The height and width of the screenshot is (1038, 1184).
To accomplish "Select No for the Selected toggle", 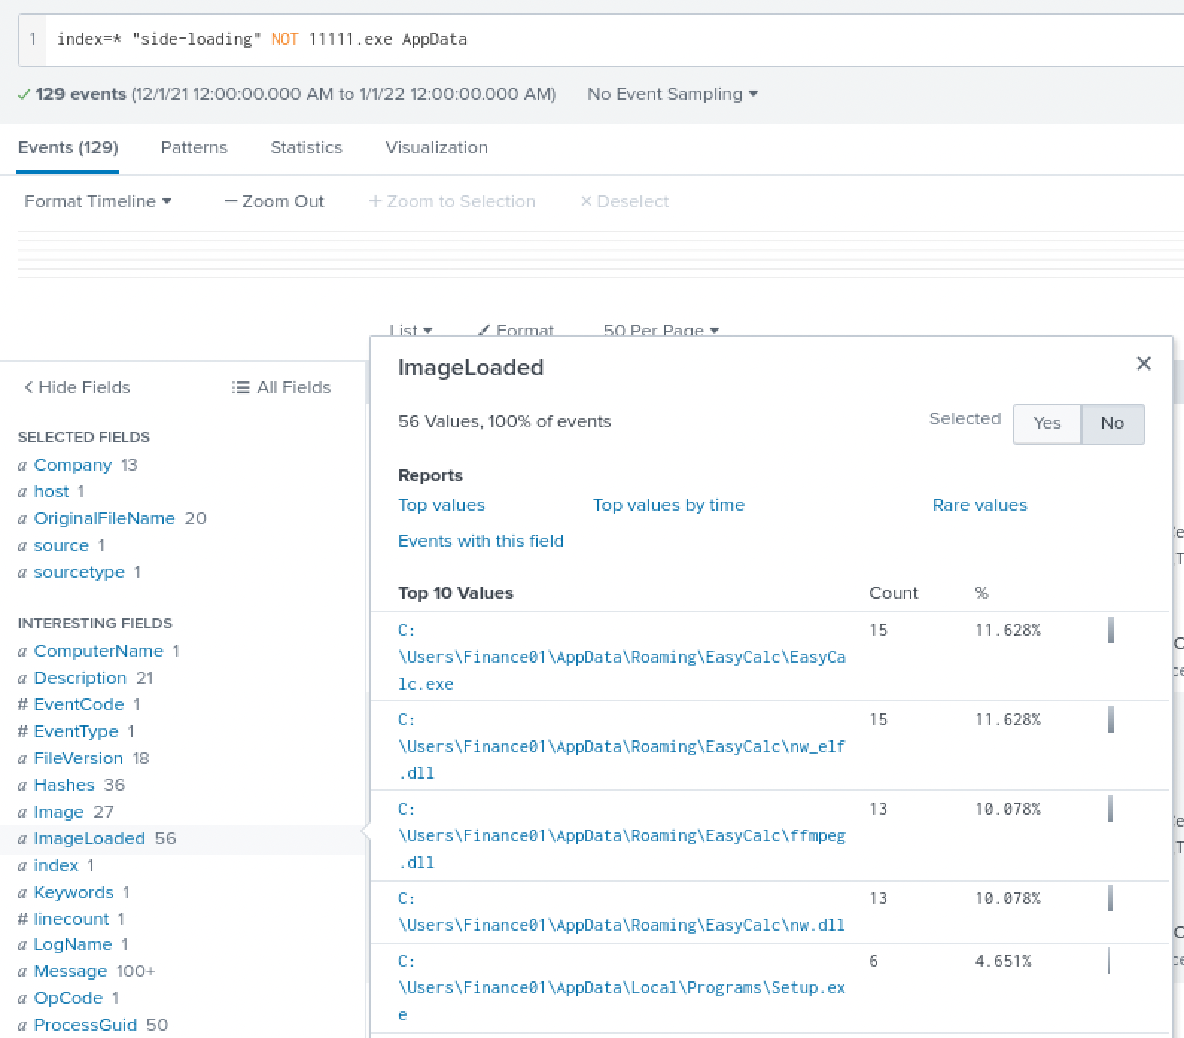I will click(x=1113, y=424).
